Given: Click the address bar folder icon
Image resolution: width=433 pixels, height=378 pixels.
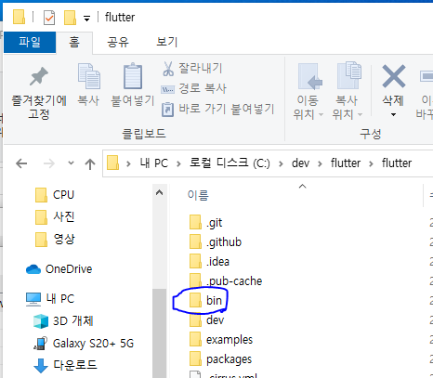Looking at the screenshot, I should point(113,163).
